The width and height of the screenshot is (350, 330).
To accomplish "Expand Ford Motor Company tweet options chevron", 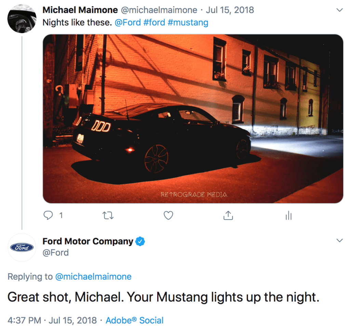I will point(339,241).
